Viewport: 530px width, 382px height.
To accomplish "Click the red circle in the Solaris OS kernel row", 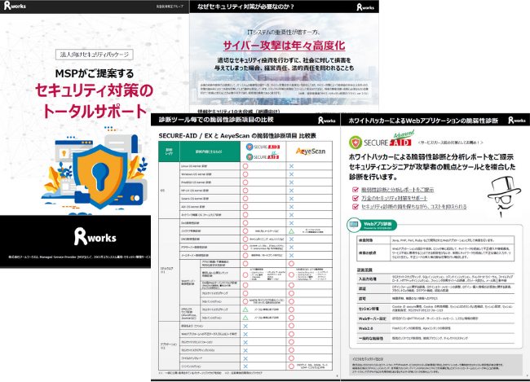I will point(245,199).
